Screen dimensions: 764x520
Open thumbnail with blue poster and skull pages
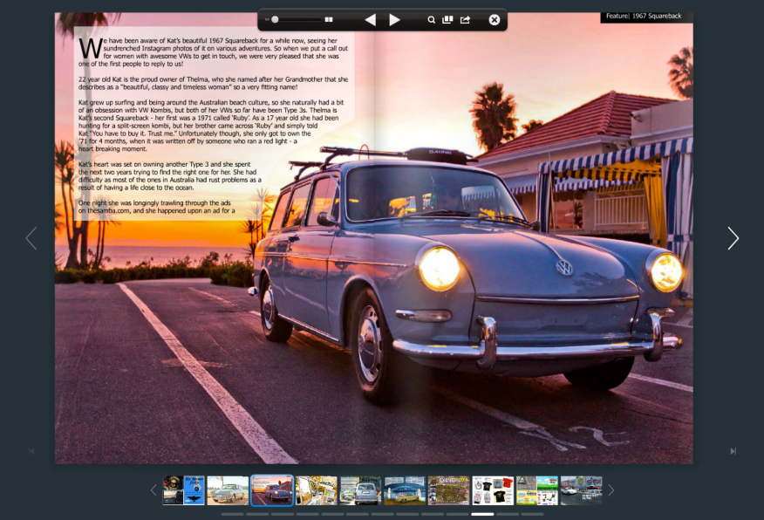184,490
